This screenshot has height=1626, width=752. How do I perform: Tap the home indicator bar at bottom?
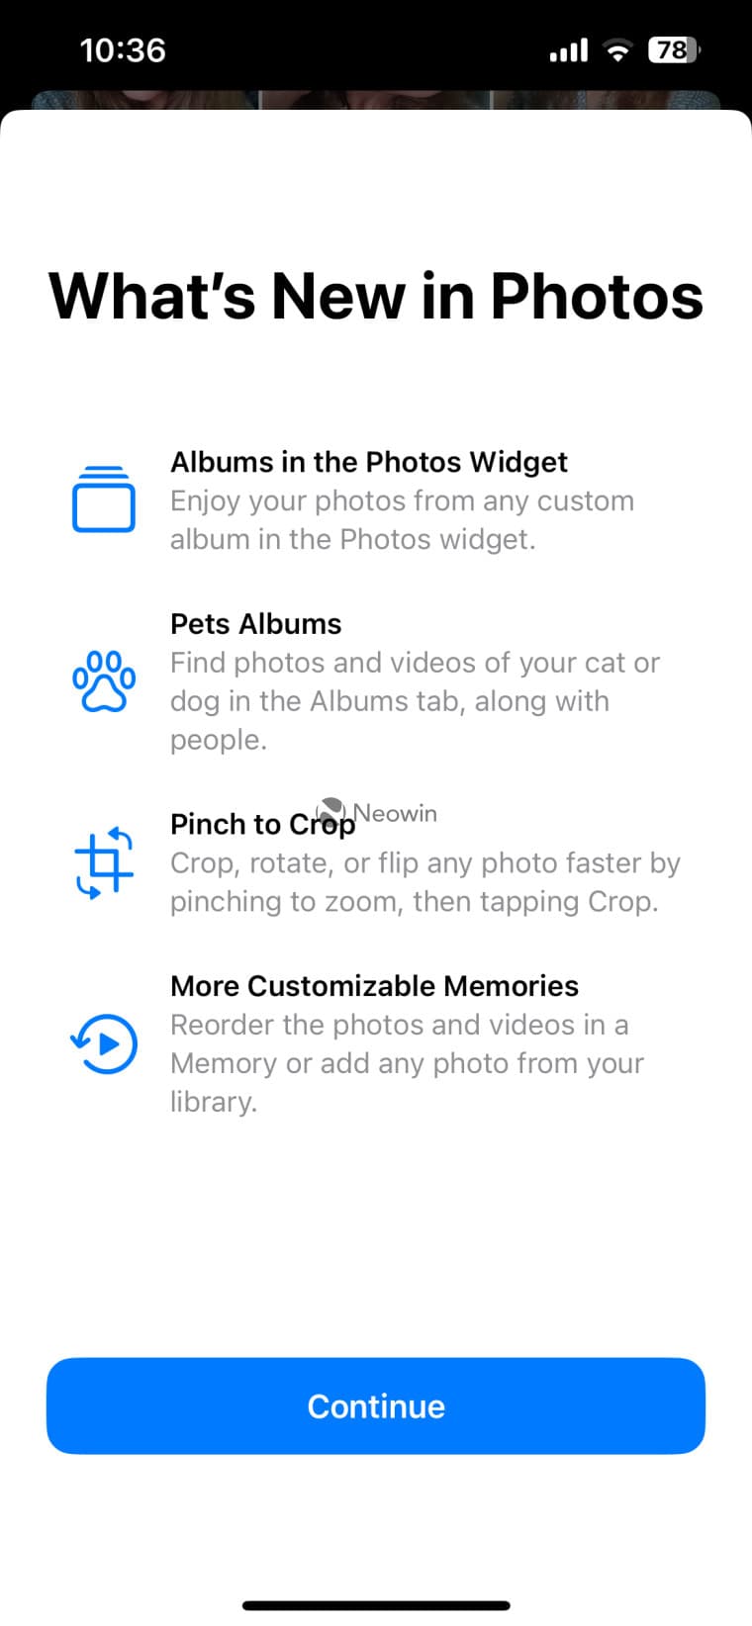[x=376, y=1605]
